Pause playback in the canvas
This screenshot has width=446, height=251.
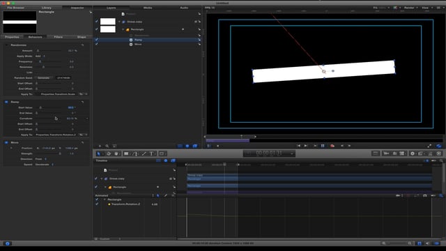[323, 146]
